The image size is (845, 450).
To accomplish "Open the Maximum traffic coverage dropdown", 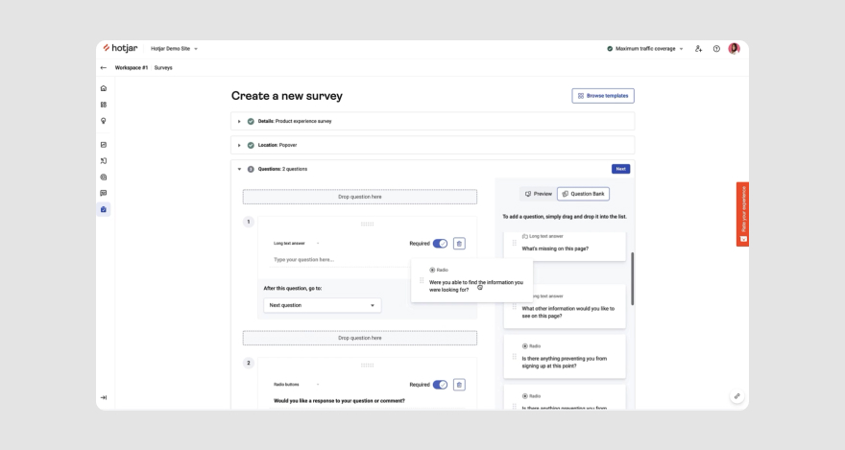I will click(645, 48).
